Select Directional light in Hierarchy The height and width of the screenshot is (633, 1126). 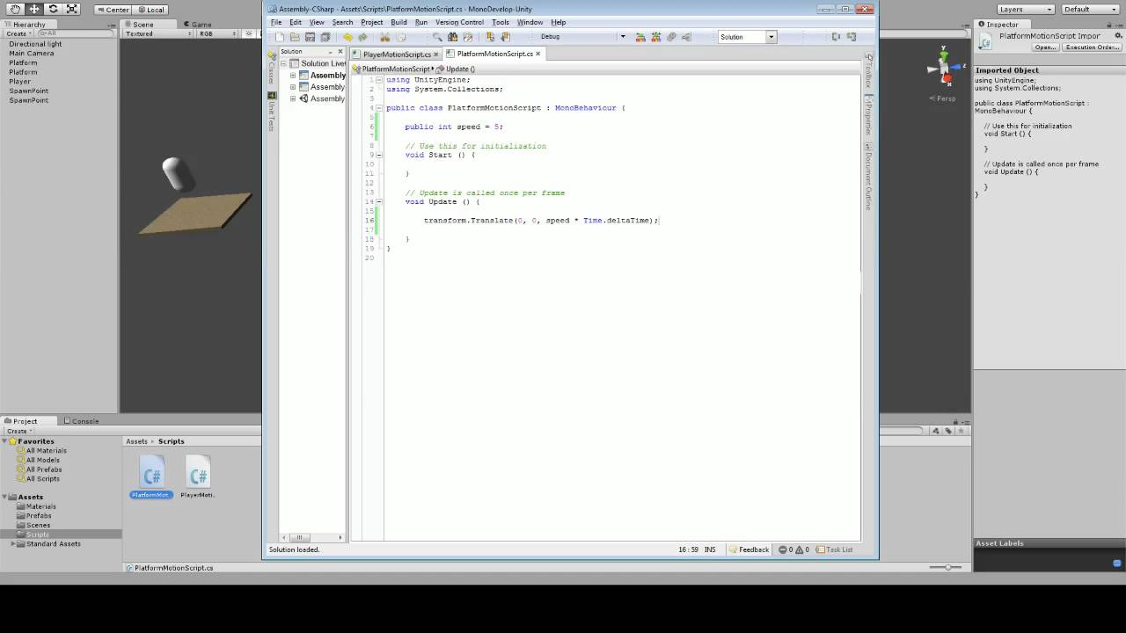tap(35, 44)
